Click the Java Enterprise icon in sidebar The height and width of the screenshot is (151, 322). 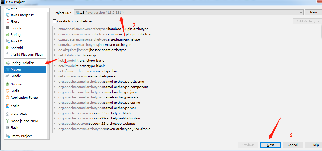coord(7,15)
